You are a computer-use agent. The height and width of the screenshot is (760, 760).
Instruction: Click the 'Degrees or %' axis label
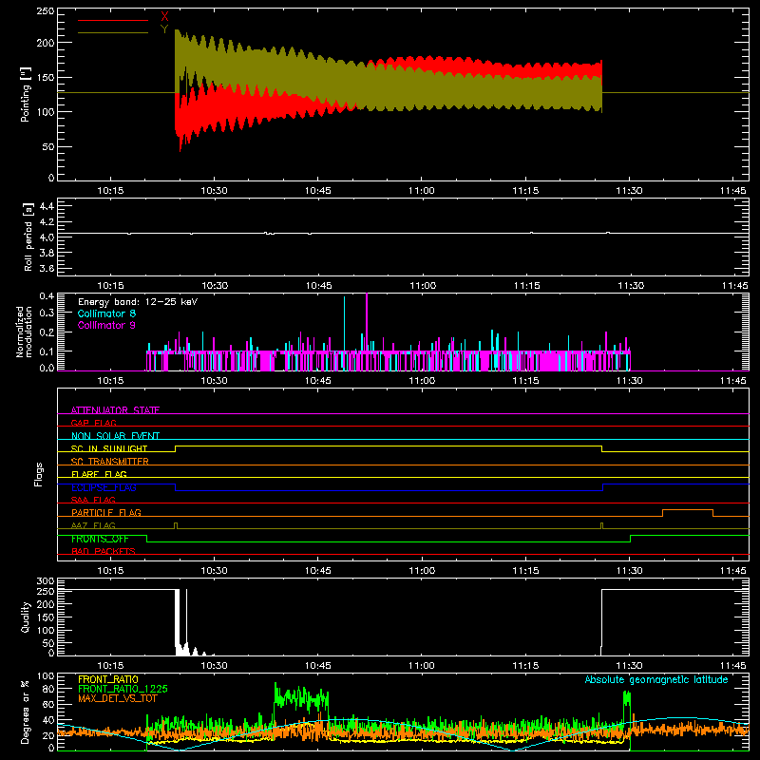(x=25, y=712)
